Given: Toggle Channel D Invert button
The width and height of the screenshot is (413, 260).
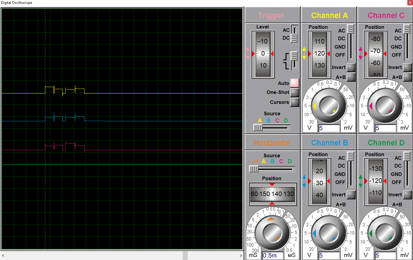Looking at the screenshot, I should 408,195.
